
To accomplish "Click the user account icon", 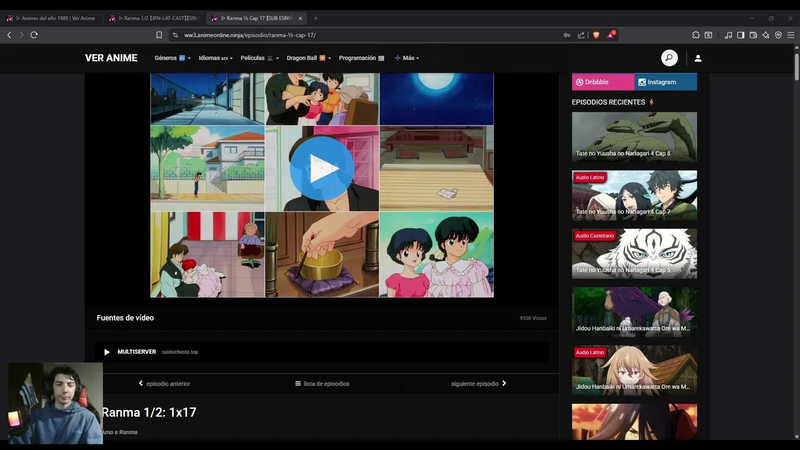I will coord(698,58).
